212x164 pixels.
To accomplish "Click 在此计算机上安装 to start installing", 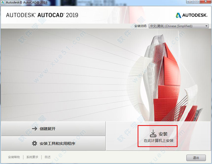I will pyautogui.click(x=158, y=141).
